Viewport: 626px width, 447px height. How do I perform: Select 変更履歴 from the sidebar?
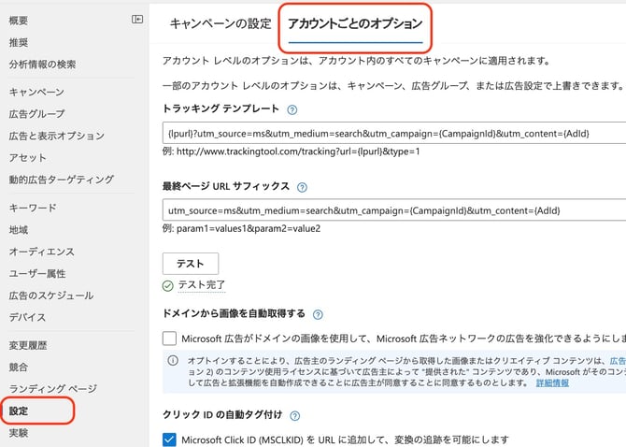click(28, 345)
